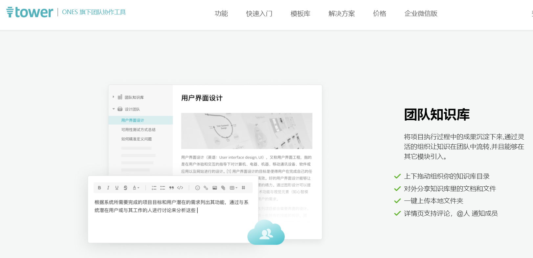Open 模板库 in the navigation
533x258 pixels.
(x=300, y=13)
